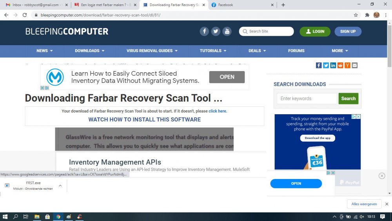Expand the DEALS menu
The image size is (392, 221).
tap(257, 51)
